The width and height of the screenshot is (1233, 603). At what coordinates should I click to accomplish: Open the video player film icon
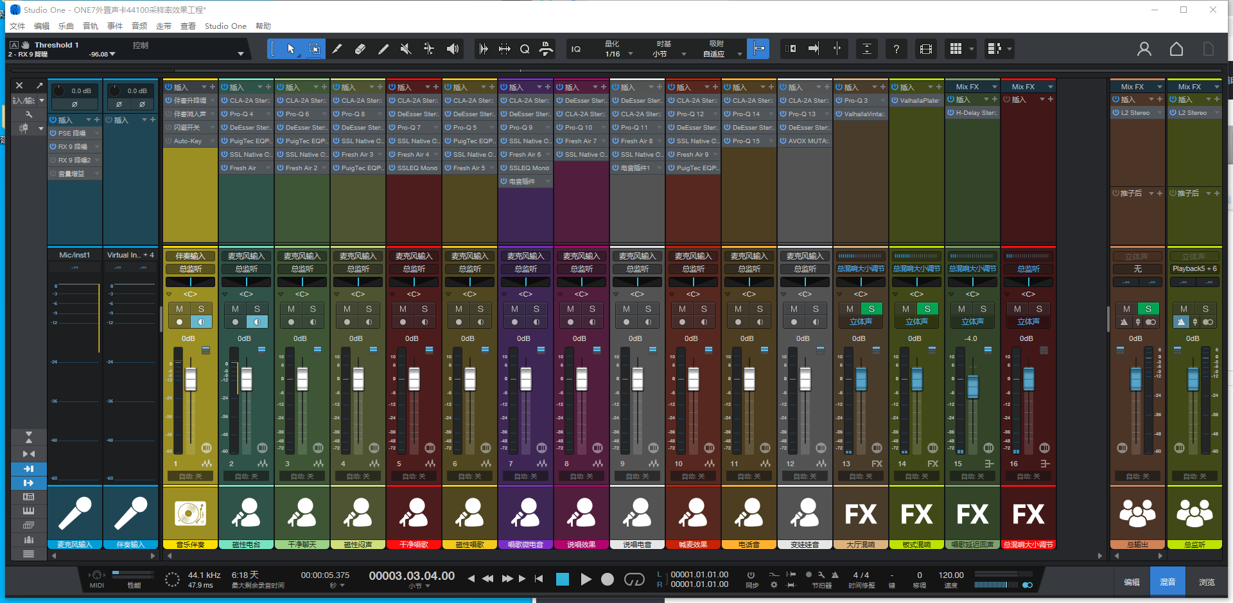[x=926, y=49]
